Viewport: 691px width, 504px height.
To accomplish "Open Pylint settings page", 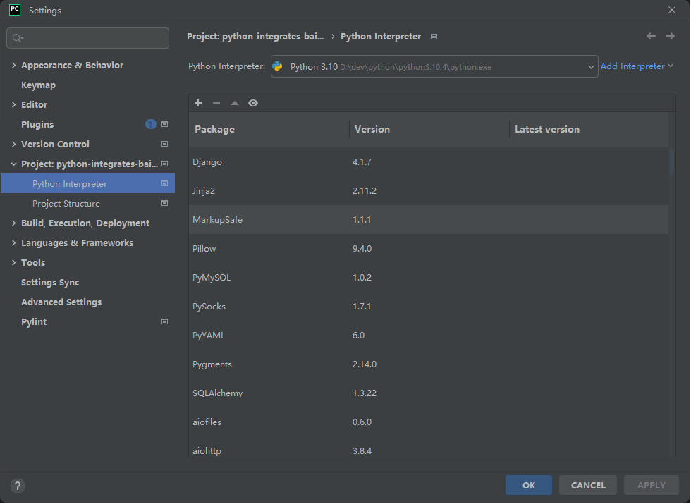I will (x=34, y=321).
